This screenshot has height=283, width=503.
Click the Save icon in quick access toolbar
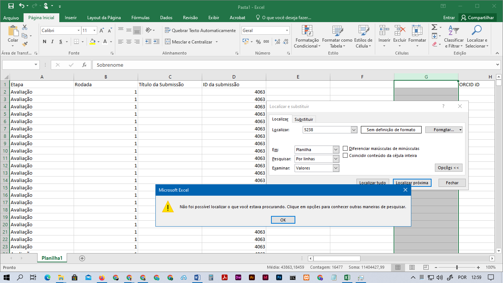(x=11, y=6)
